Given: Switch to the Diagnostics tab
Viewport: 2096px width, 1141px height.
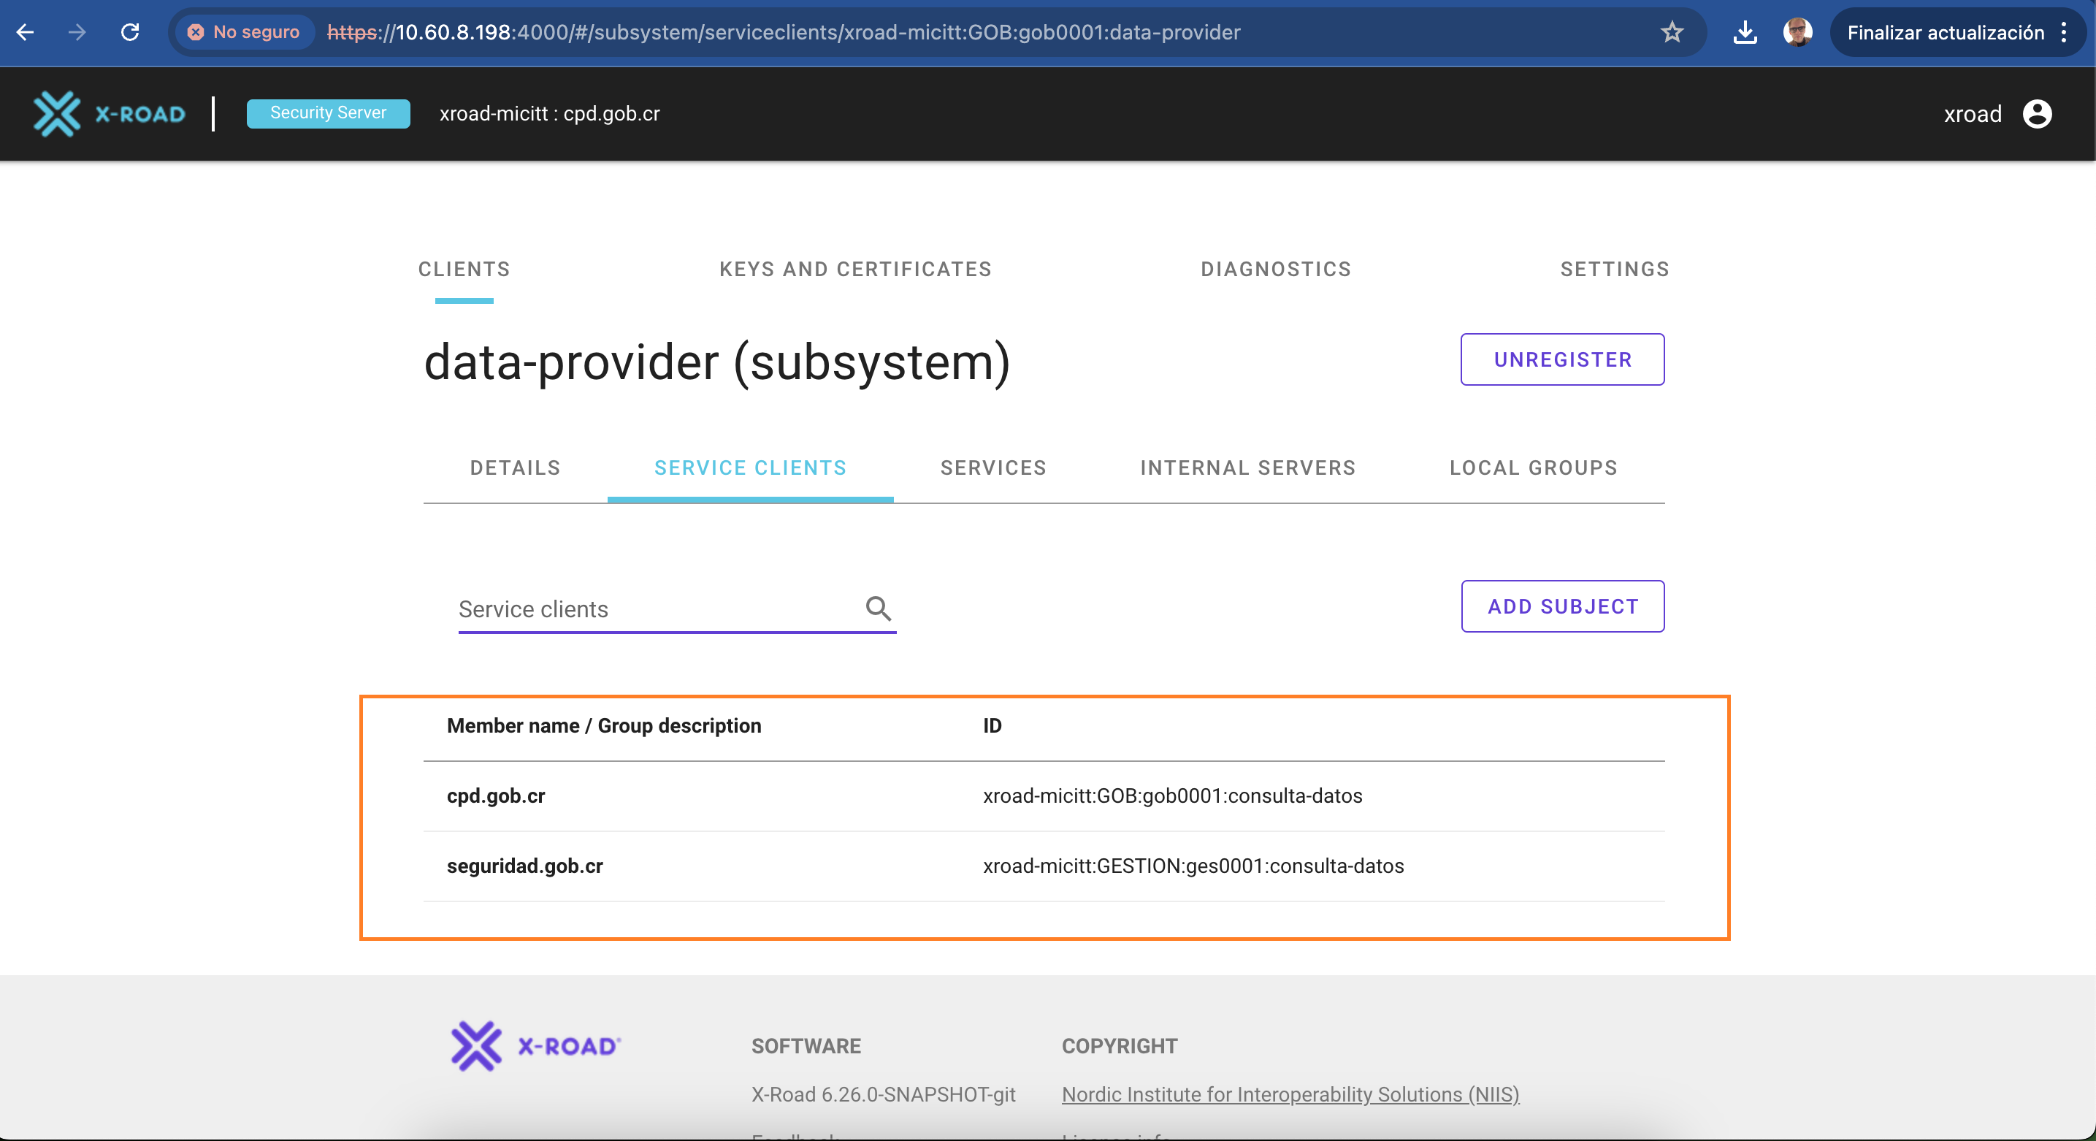Looking at the screenshot, I should point(1276,270).
